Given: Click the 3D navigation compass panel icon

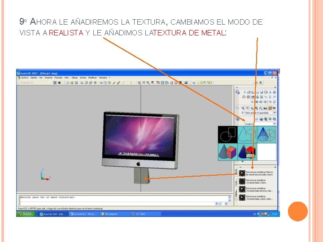Looking at the screenshot, I should point(237,108).
